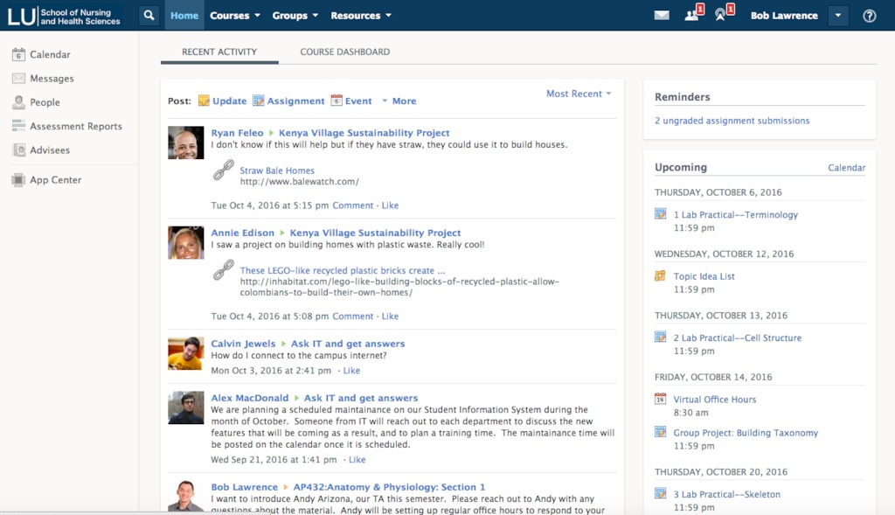Open the help question mark icon
This screenshot has width=895, height=515.
coord(870,16)
